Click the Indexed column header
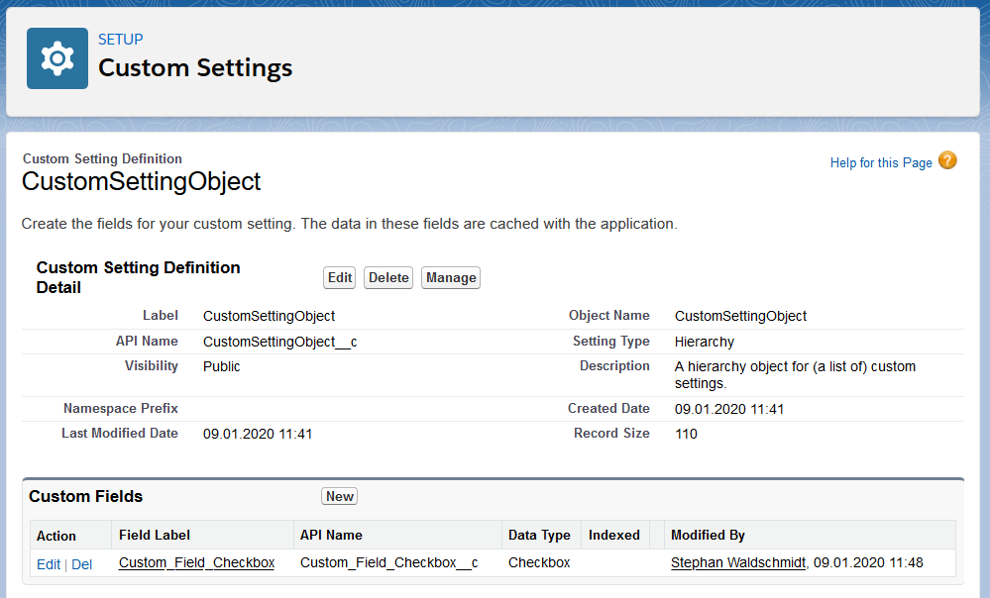990x598 pixels. [613, 535]
